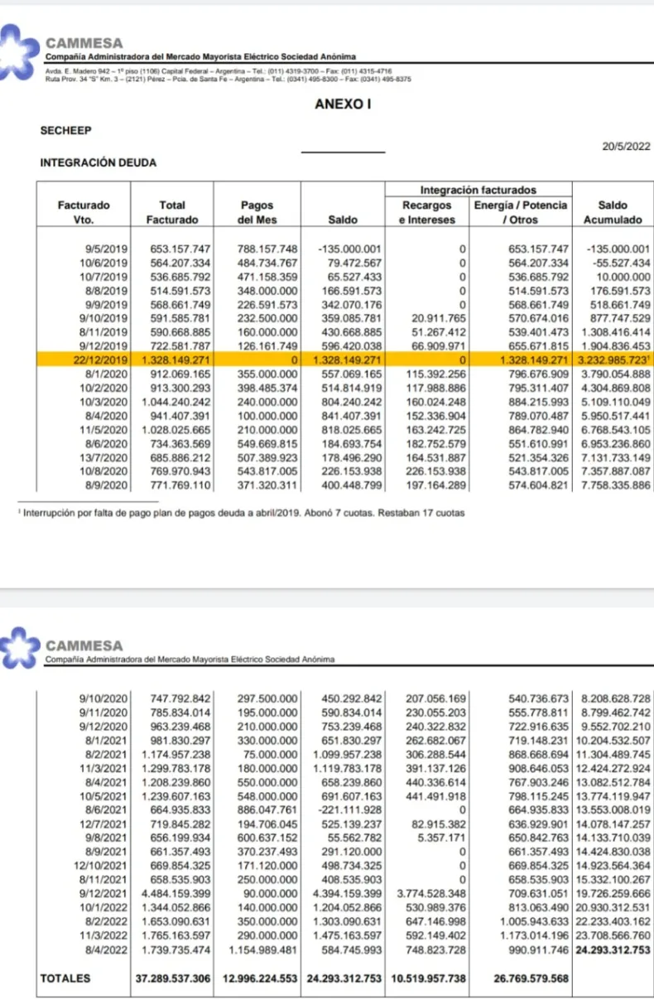The height and width of the screenshot is (1000, 654).
Task: Click the Energía / Potencia / Otros header
Action: (x=521, y=212)
